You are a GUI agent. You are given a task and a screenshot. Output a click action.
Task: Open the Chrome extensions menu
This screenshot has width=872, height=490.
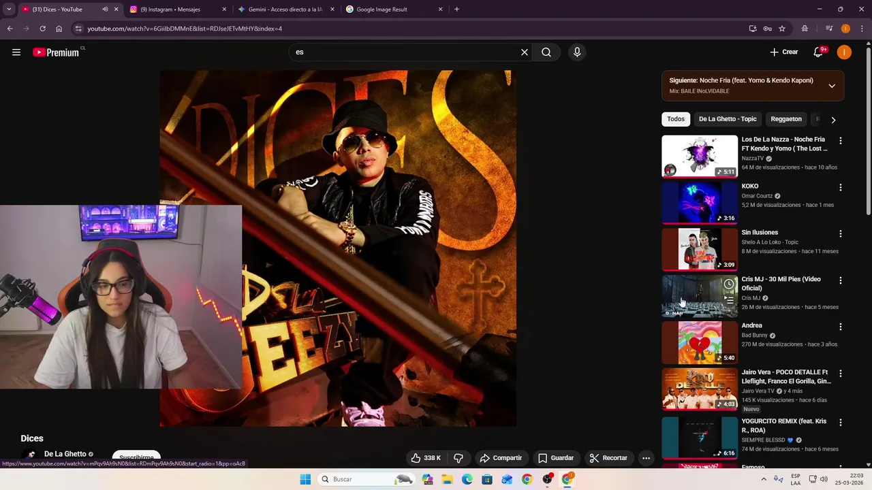coord(805,29)
